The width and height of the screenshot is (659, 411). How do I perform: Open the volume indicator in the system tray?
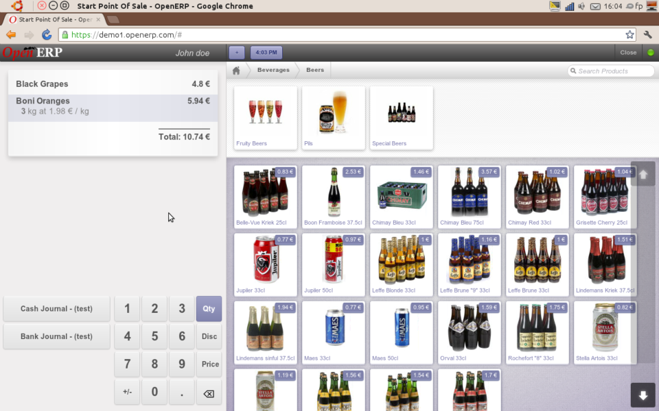tap(581, 6)
